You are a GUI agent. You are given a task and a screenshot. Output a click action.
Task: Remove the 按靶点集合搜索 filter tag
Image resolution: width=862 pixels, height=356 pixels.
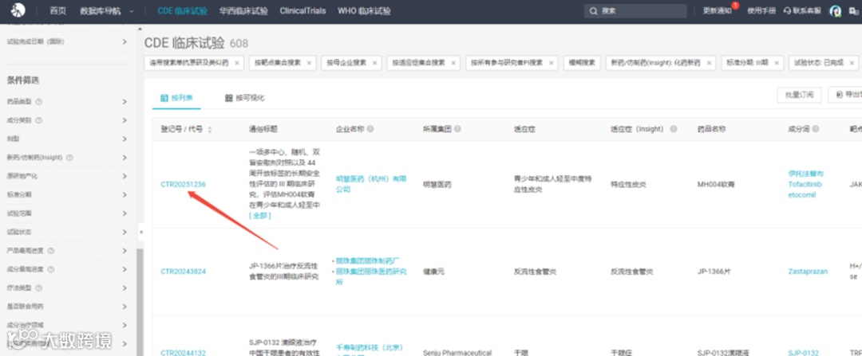tap(309, 63)
